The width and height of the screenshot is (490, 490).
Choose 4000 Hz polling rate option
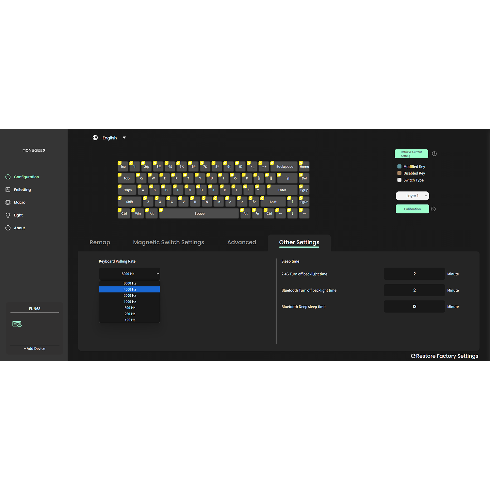tap(130, 289)
